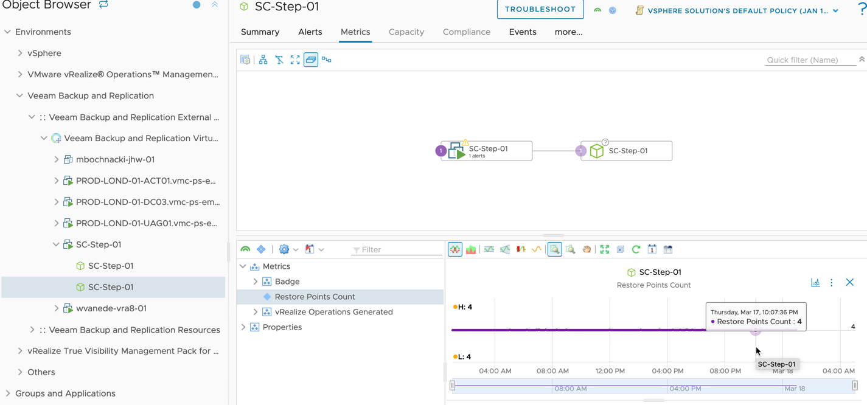Click the TROUBLESHOOT button
Viewport: 867px width, 405px height.
[540, 10]
